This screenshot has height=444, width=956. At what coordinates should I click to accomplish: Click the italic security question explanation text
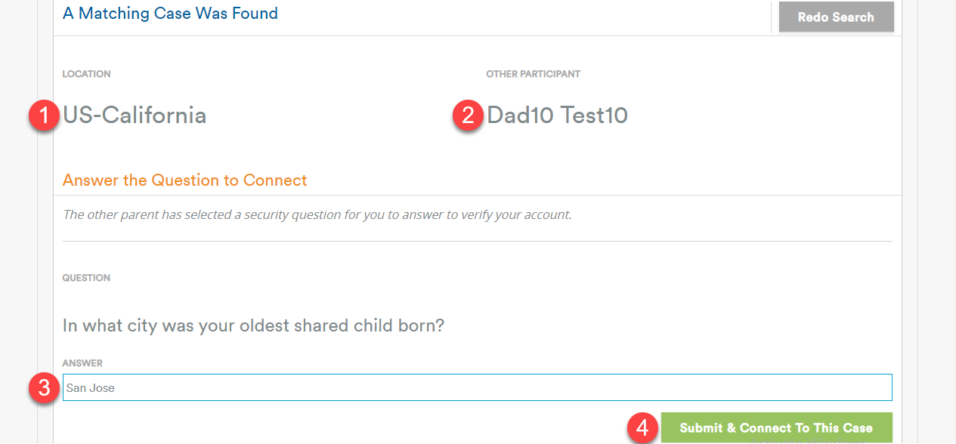coord(317,214)
